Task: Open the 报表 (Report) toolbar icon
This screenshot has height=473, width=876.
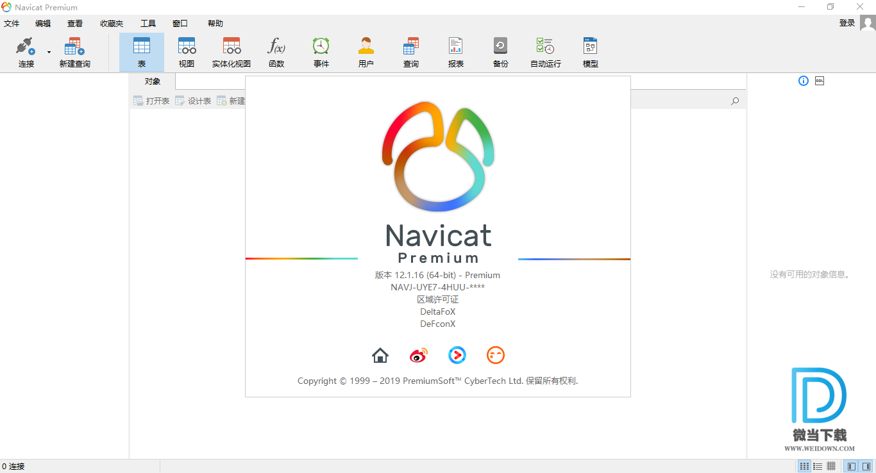Action: click(456, 52)
